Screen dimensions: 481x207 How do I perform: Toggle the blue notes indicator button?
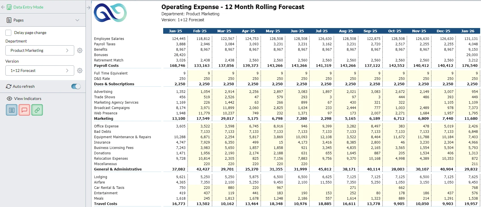(x=12, y=110)
